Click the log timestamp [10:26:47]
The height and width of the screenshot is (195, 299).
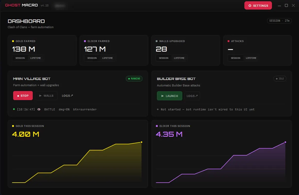coord(26,109)
